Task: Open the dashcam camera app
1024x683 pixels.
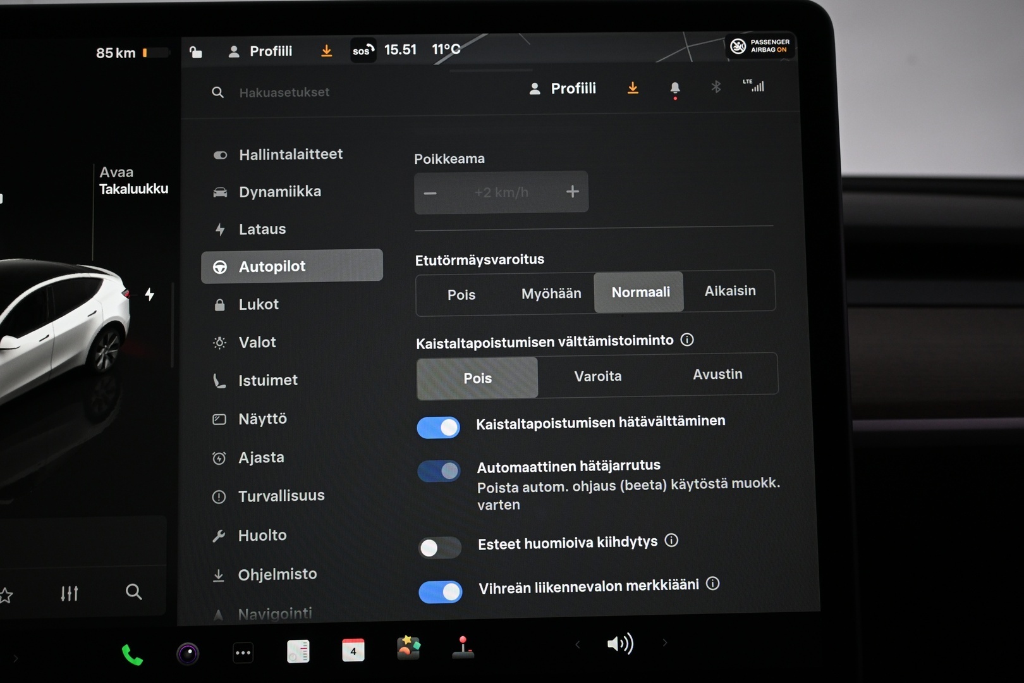Action: tap(188, 653)
